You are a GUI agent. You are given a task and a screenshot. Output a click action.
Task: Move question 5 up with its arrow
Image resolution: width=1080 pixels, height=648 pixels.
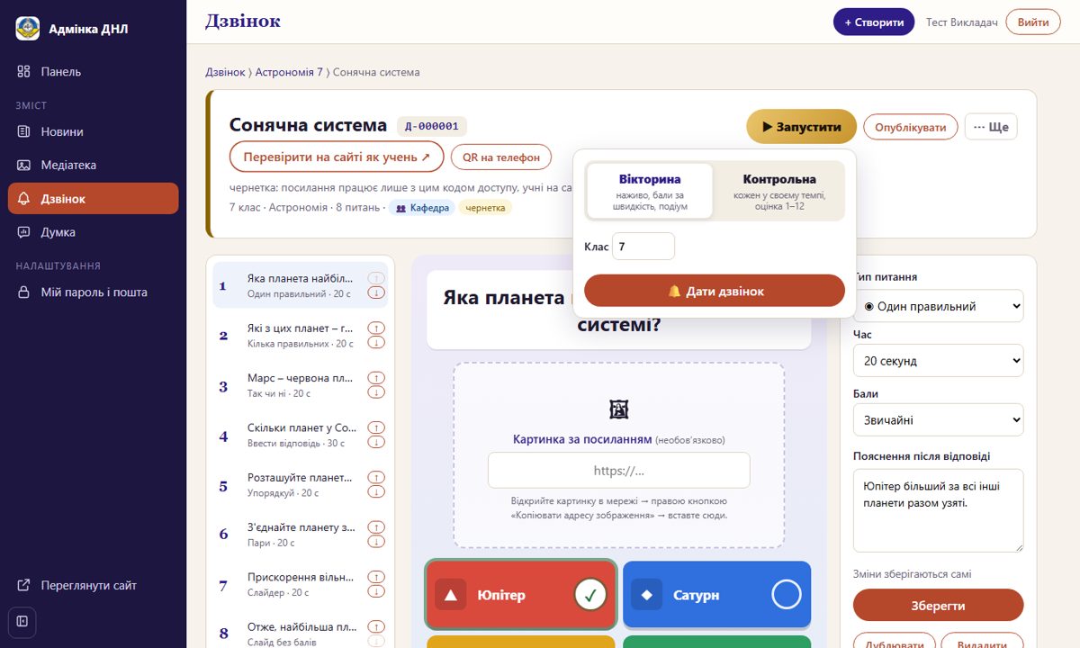376,476
